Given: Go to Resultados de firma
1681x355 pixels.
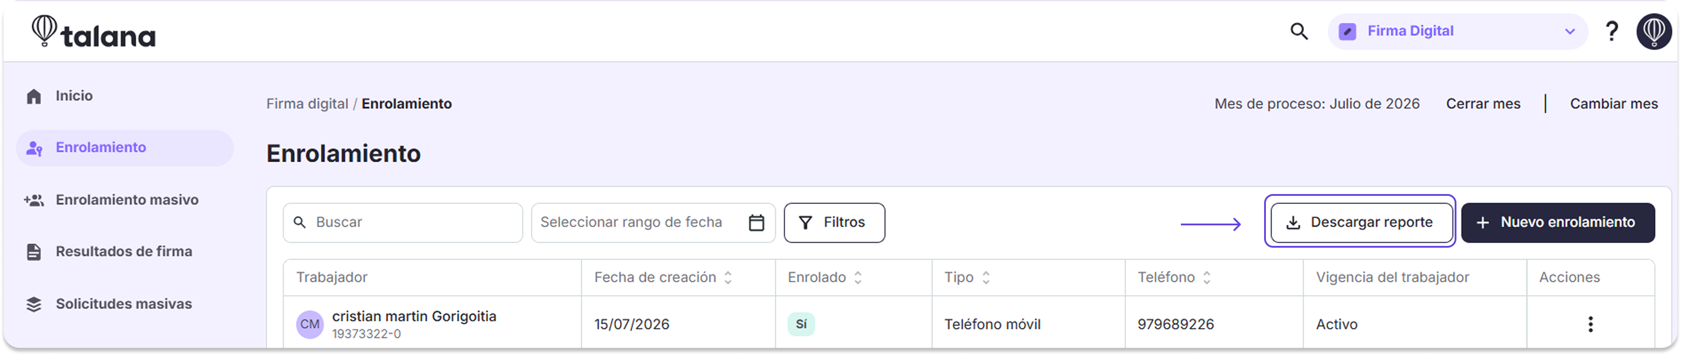Looking at the screenshot, I should pos(125,251).
